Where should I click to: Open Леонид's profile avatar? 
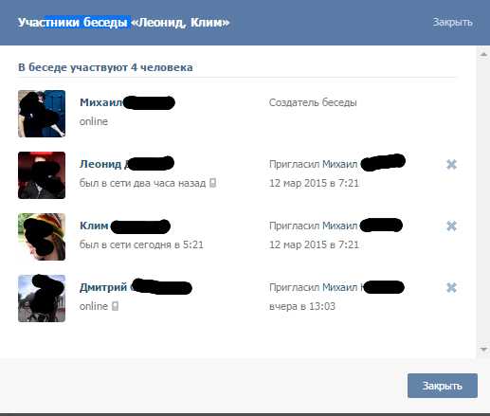coord(42,175)
